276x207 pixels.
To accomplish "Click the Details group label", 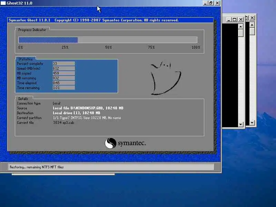I will tap(23, 99).
